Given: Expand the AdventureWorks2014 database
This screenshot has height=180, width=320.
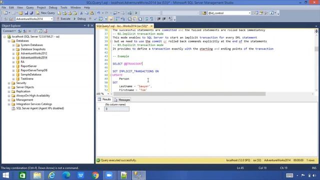Looking at the screenshot, I should [x=13, y=58].
